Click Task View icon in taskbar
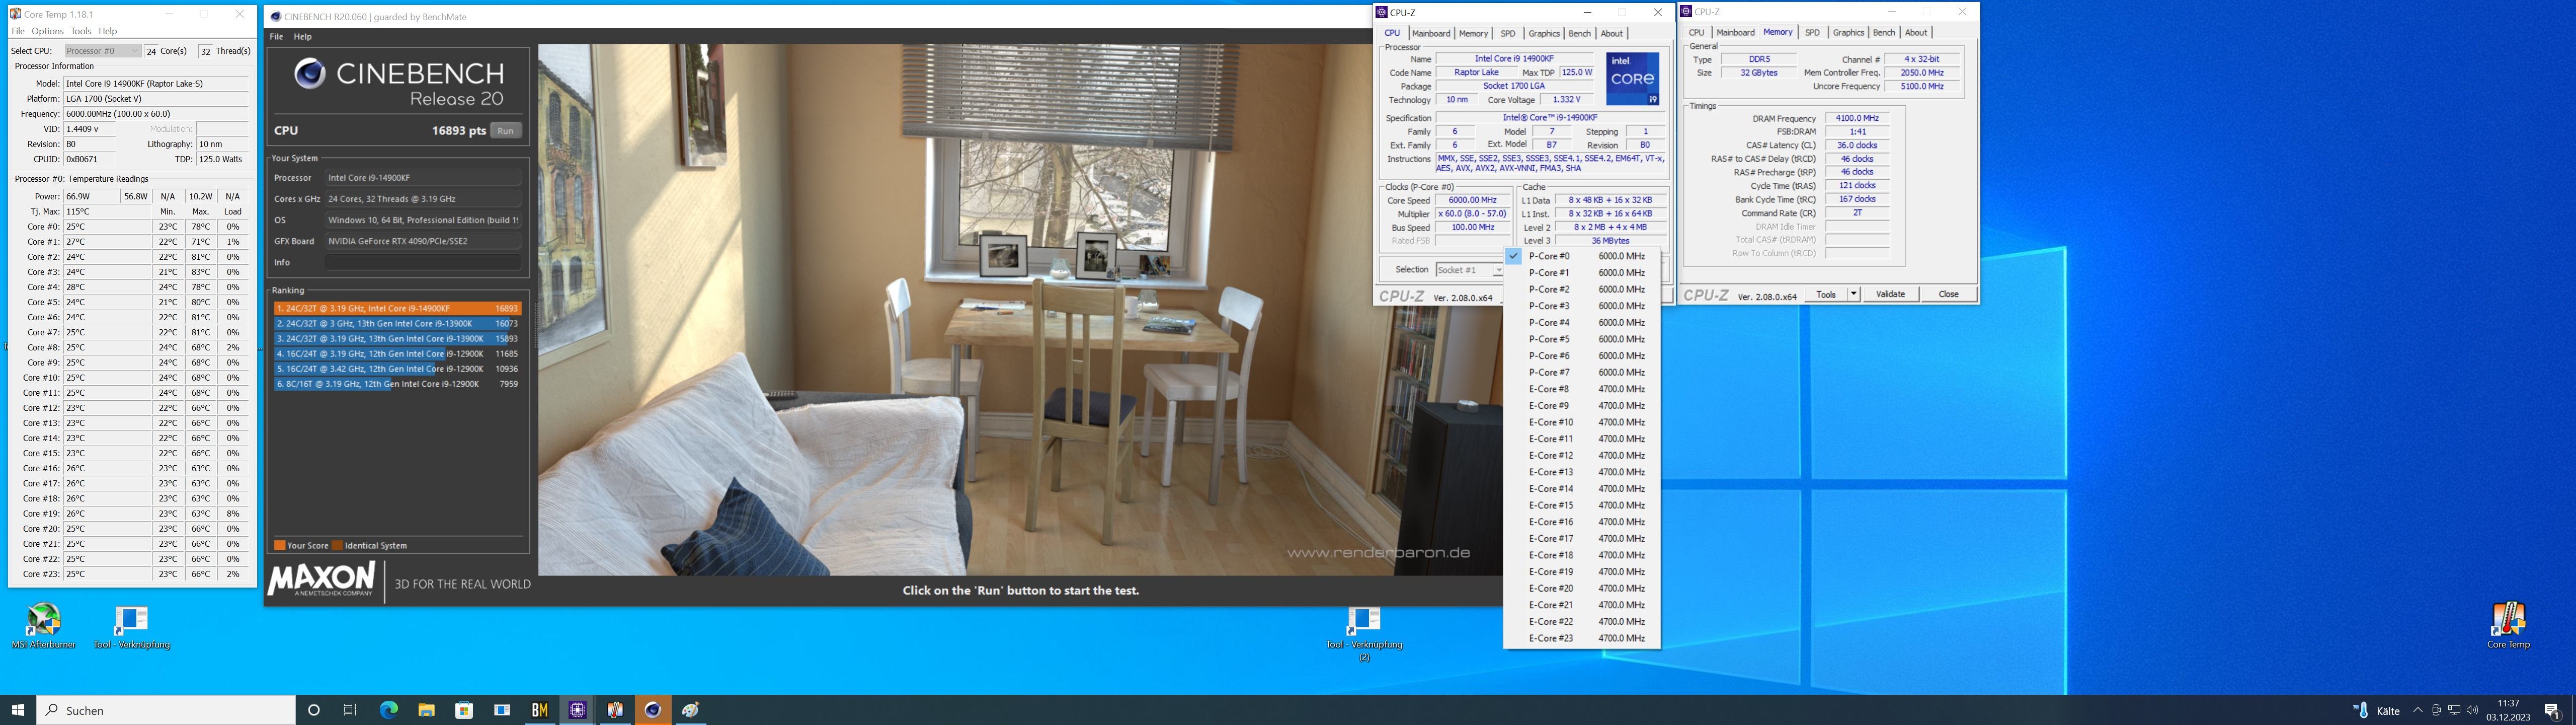The image size is (2576, 725). [350, 710]
